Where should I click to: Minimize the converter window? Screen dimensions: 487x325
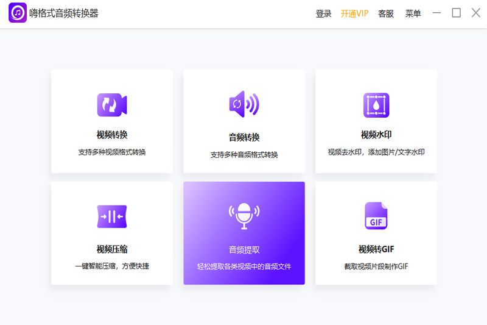point(436,13)
